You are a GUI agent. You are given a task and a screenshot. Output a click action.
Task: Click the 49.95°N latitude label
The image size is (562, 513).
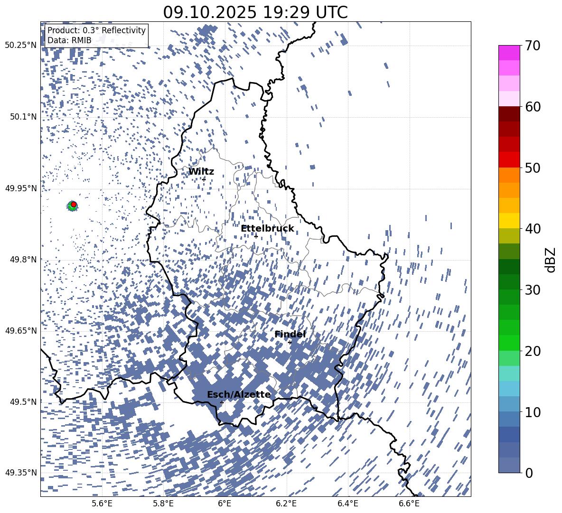[x=21, y=188]
